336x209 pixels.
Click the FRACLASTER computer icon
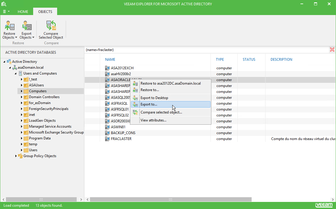point(107,139)
